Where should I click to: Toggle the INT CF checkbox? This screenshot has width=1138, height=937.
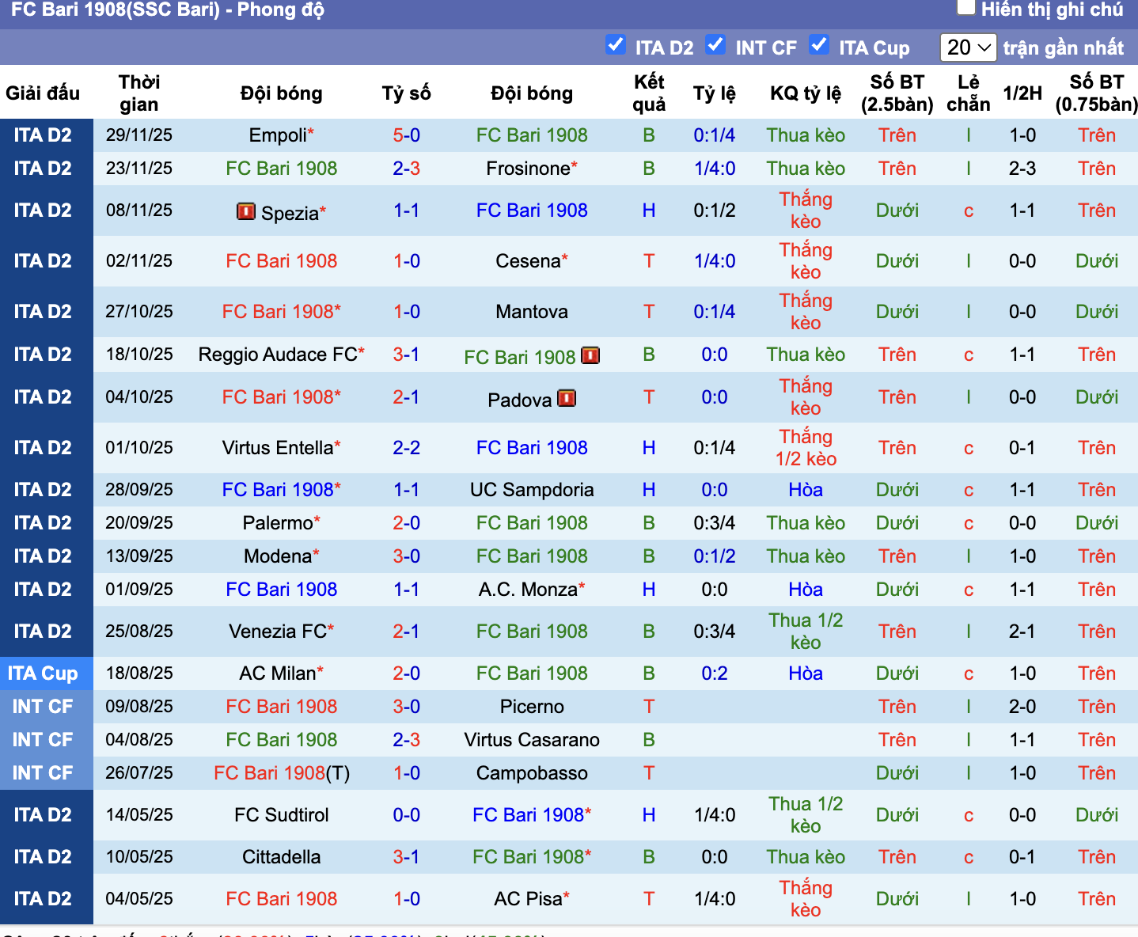[715, 45]
